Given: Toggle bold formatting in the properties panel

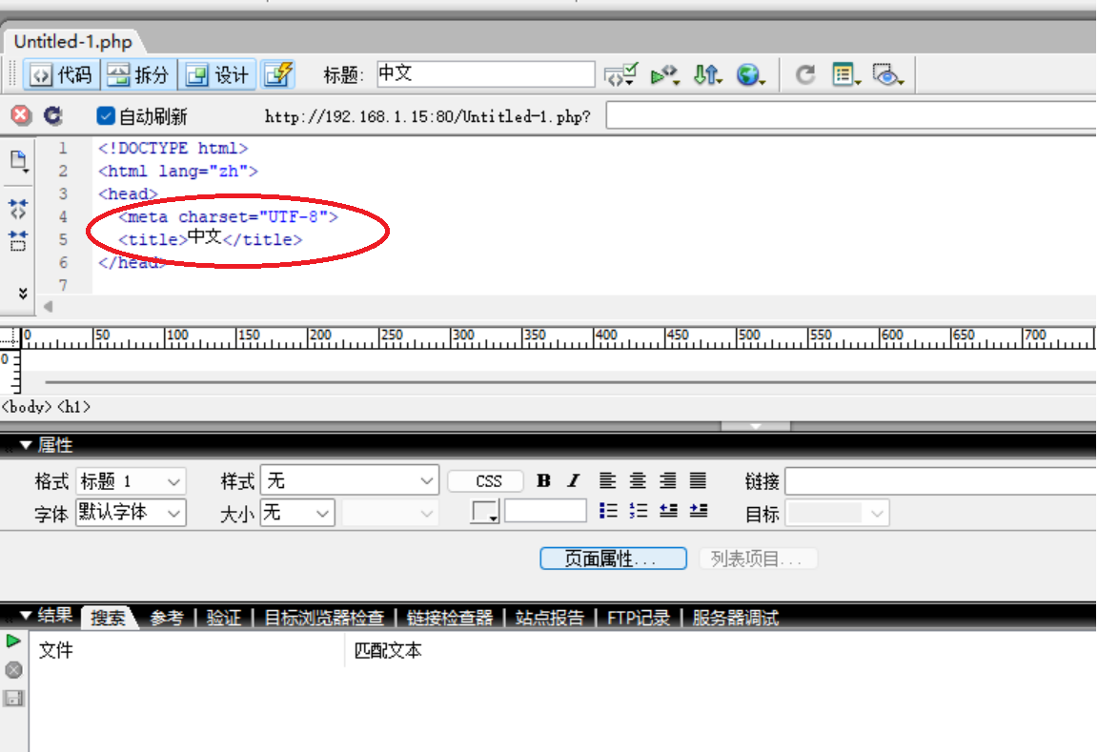Looking at the screenshot, I should pos(542,480).
